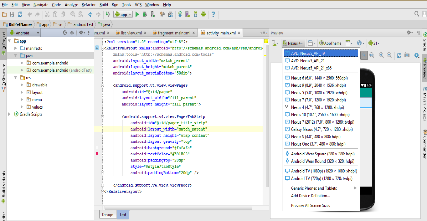Click the Search Everywhere magnifier icon
Image resolution: width=427 pixels, height=221 pixels.
tap(417, 14)
